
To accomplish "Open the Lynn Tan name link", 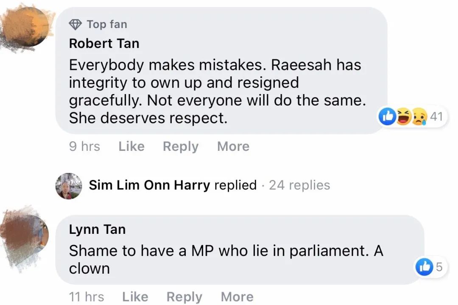I will [97, 229].
